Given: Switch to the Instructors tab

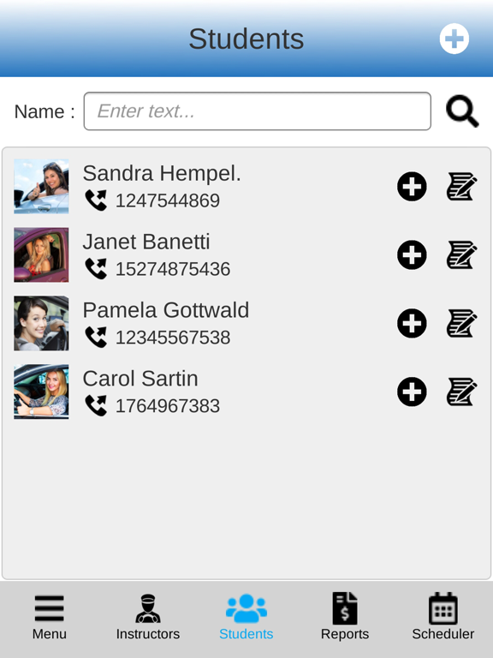Looking at the screenshot, I should (x=148, y=617).
